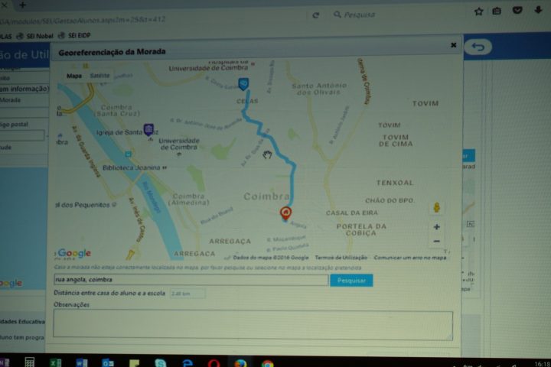This screenshot has width=551, height=367.
Task: Select the Mapa view tab
Action: [x=74, y=76]
